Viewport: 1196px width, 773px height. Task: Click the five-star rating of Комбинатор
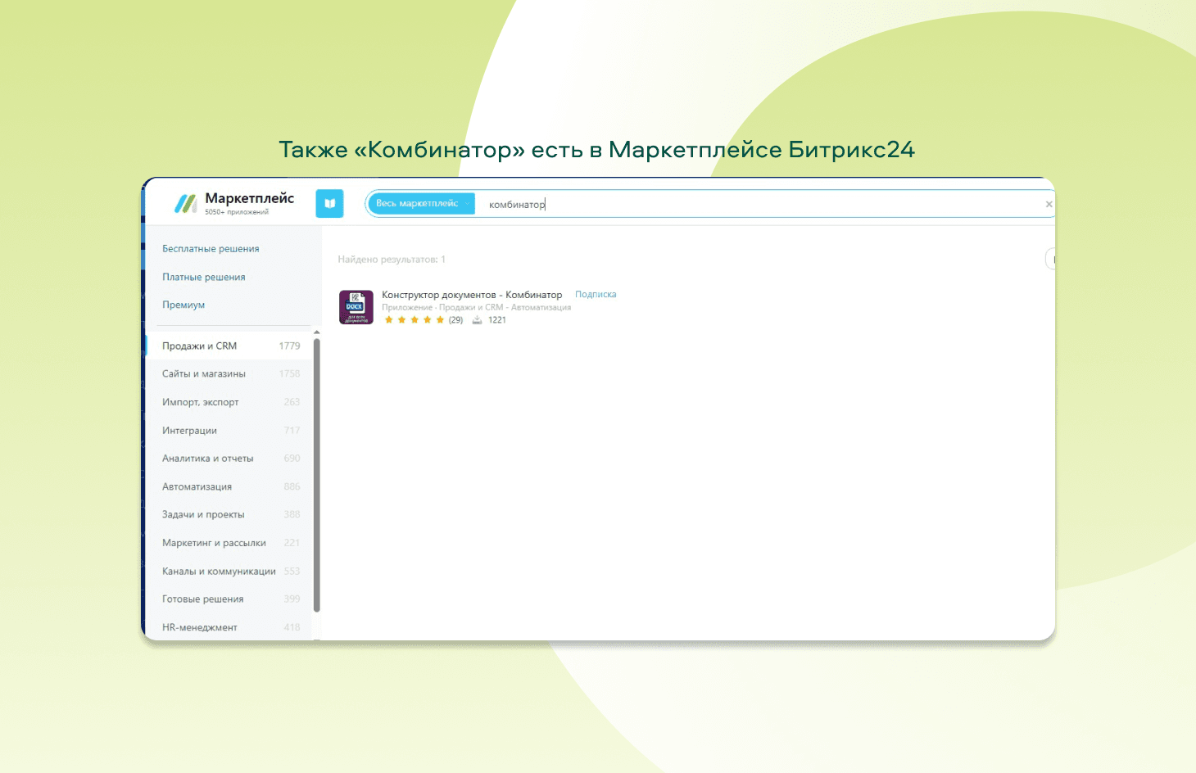point(415,320)
